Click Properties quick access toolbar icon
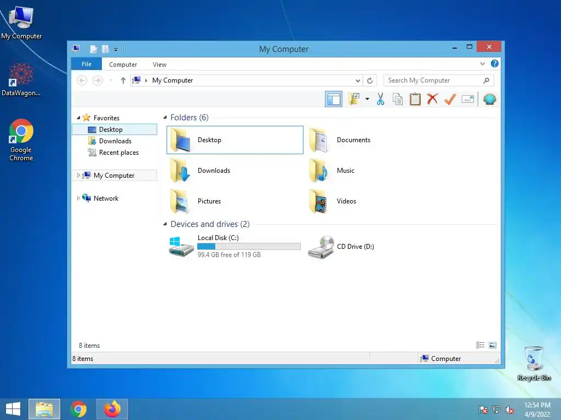 (93, 49)
